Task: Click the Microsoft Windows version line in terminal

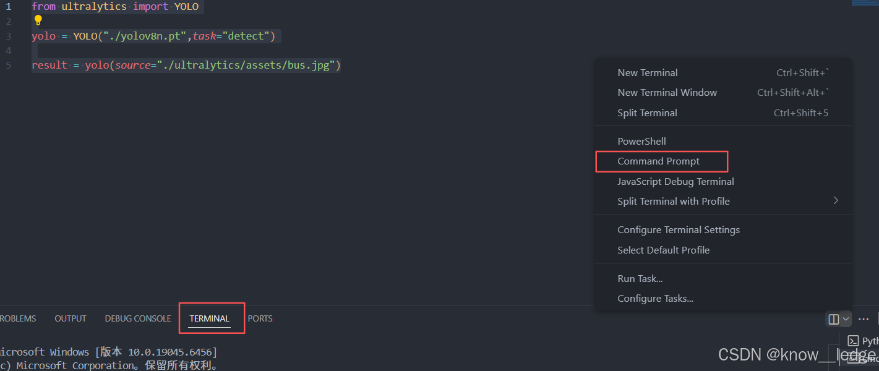Action: pos(109,352)
